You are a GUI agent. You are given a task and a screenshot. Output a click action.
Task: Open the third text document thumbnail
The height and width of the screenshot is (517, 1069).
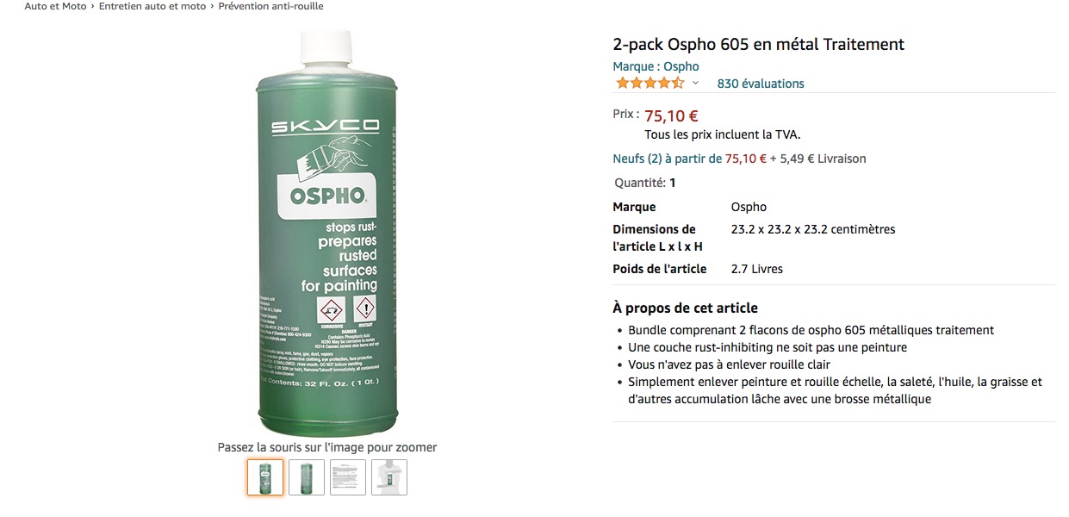pyautogui.click(x=348, y=477)
